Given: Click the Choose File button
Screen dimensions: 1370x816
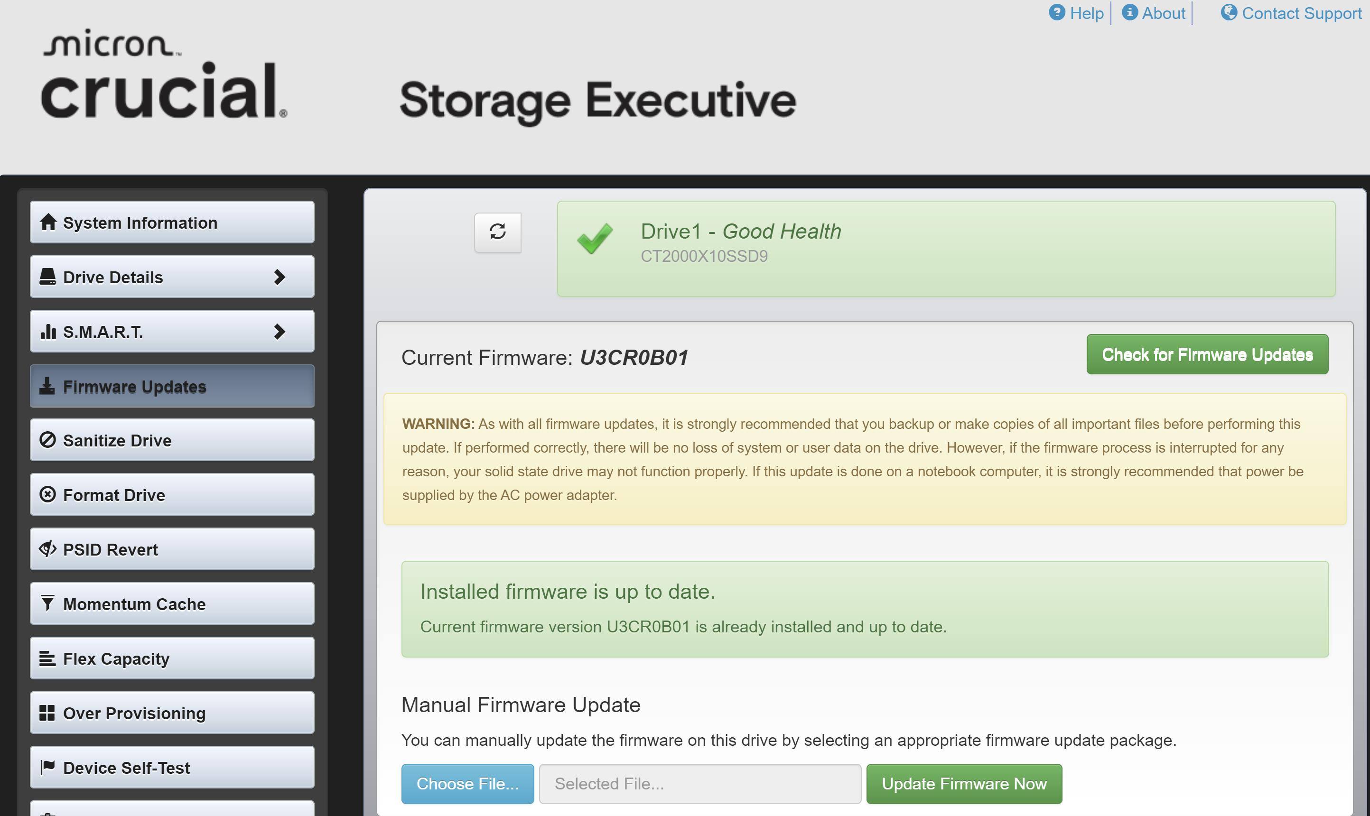Looking at the screenshot, I should click(467, 784).
